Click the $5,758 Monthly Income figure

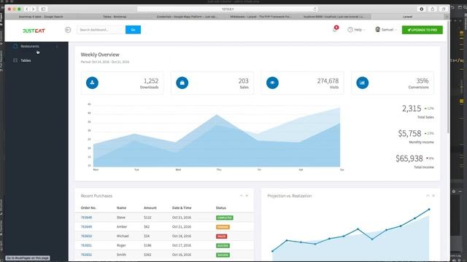pyautogui.click(x=410, y=133)
